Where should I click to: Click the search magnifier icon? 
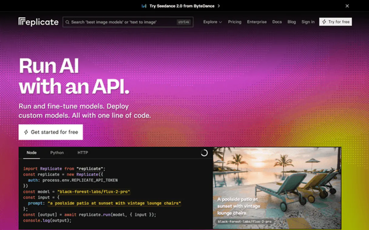[67, 22]
